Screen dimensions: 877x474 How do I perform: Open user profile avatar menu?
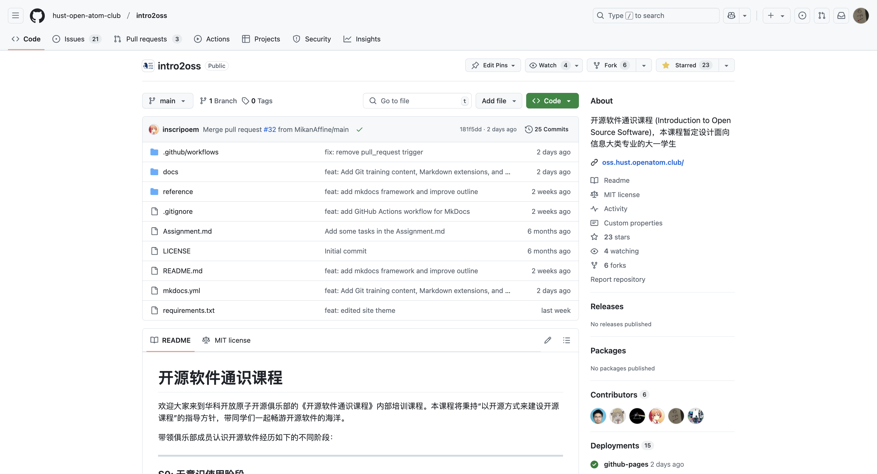point(861,16)
